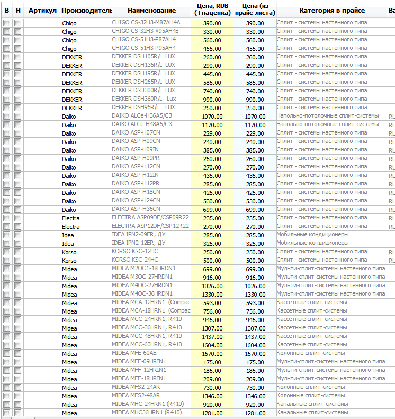395x419 pixels.
Task: Select the markup price 1437.00 cell
Action: (212, 337)
